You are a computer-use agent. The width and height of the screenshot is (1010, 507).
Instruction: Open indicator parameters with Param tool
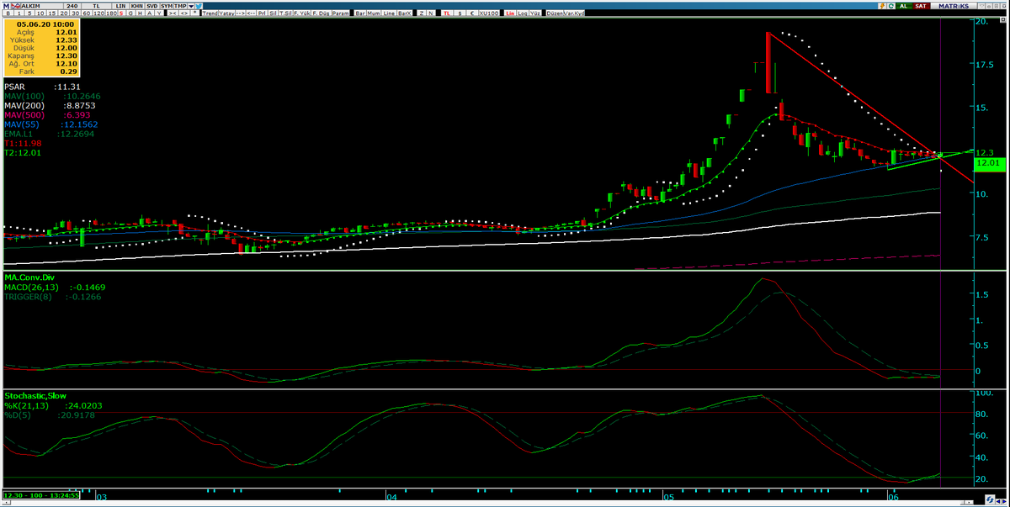coord(339,13)
